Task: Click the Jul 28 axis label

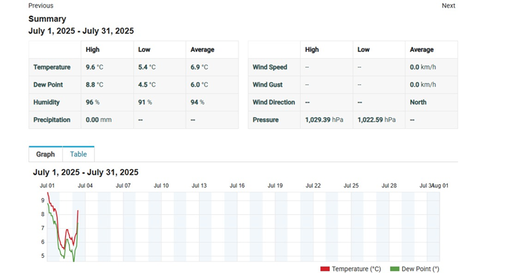Action: tap(389, 186)
